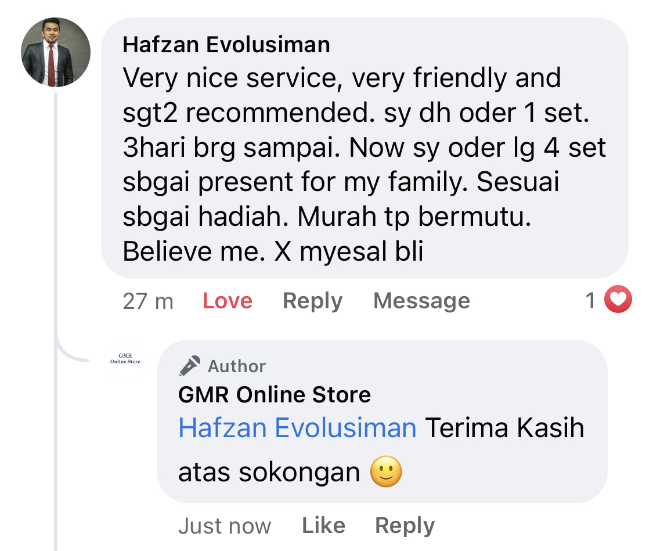Reply to Hafzan Evolusiman's comment
The image size is (653, 551).
312,301
